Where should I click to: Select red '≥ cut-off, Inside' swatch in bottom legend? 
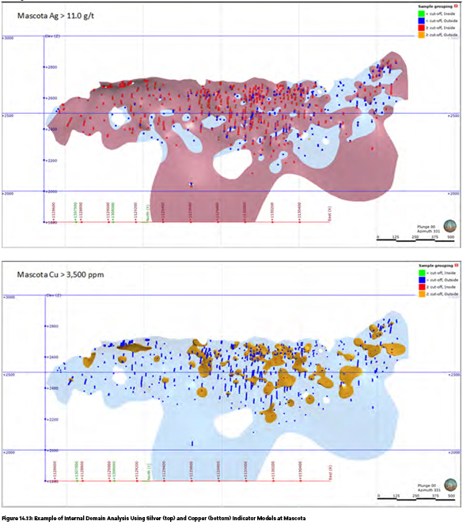[x=422, y=287]
